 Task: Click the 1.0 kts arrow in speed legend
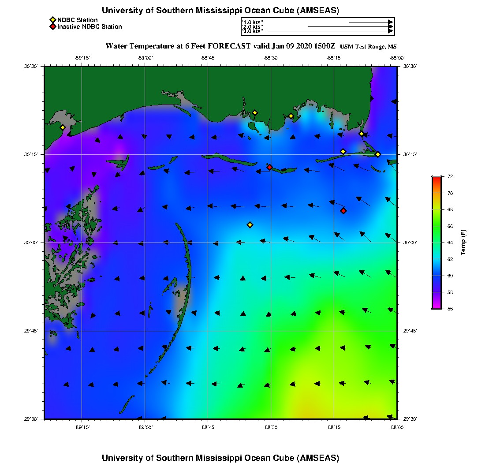370,22
